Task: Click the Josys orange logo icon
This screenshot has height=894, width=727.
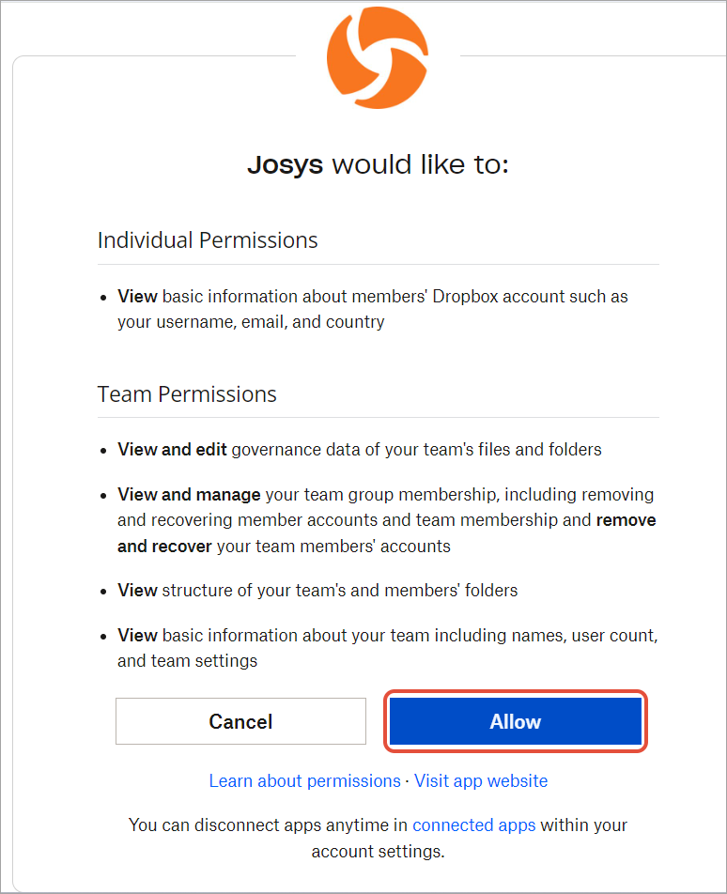Action: (379, 56)
